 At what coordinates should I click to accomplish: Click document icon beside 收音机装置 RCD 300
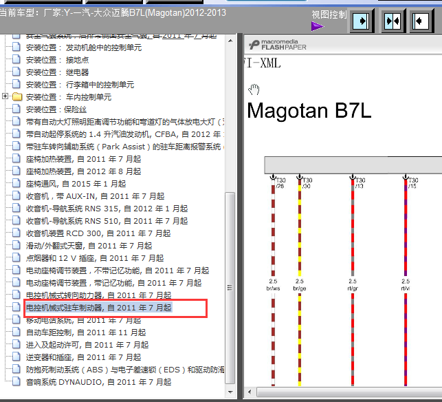click(16, 233)
